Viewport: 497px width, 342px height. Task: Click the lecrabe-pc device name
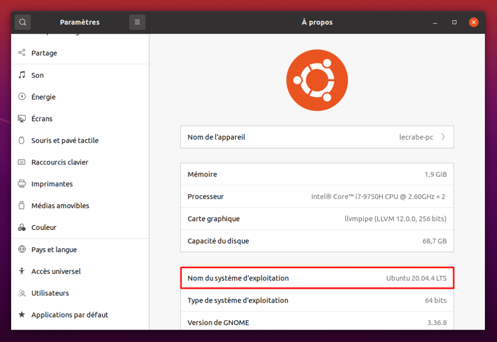[416, 137]
